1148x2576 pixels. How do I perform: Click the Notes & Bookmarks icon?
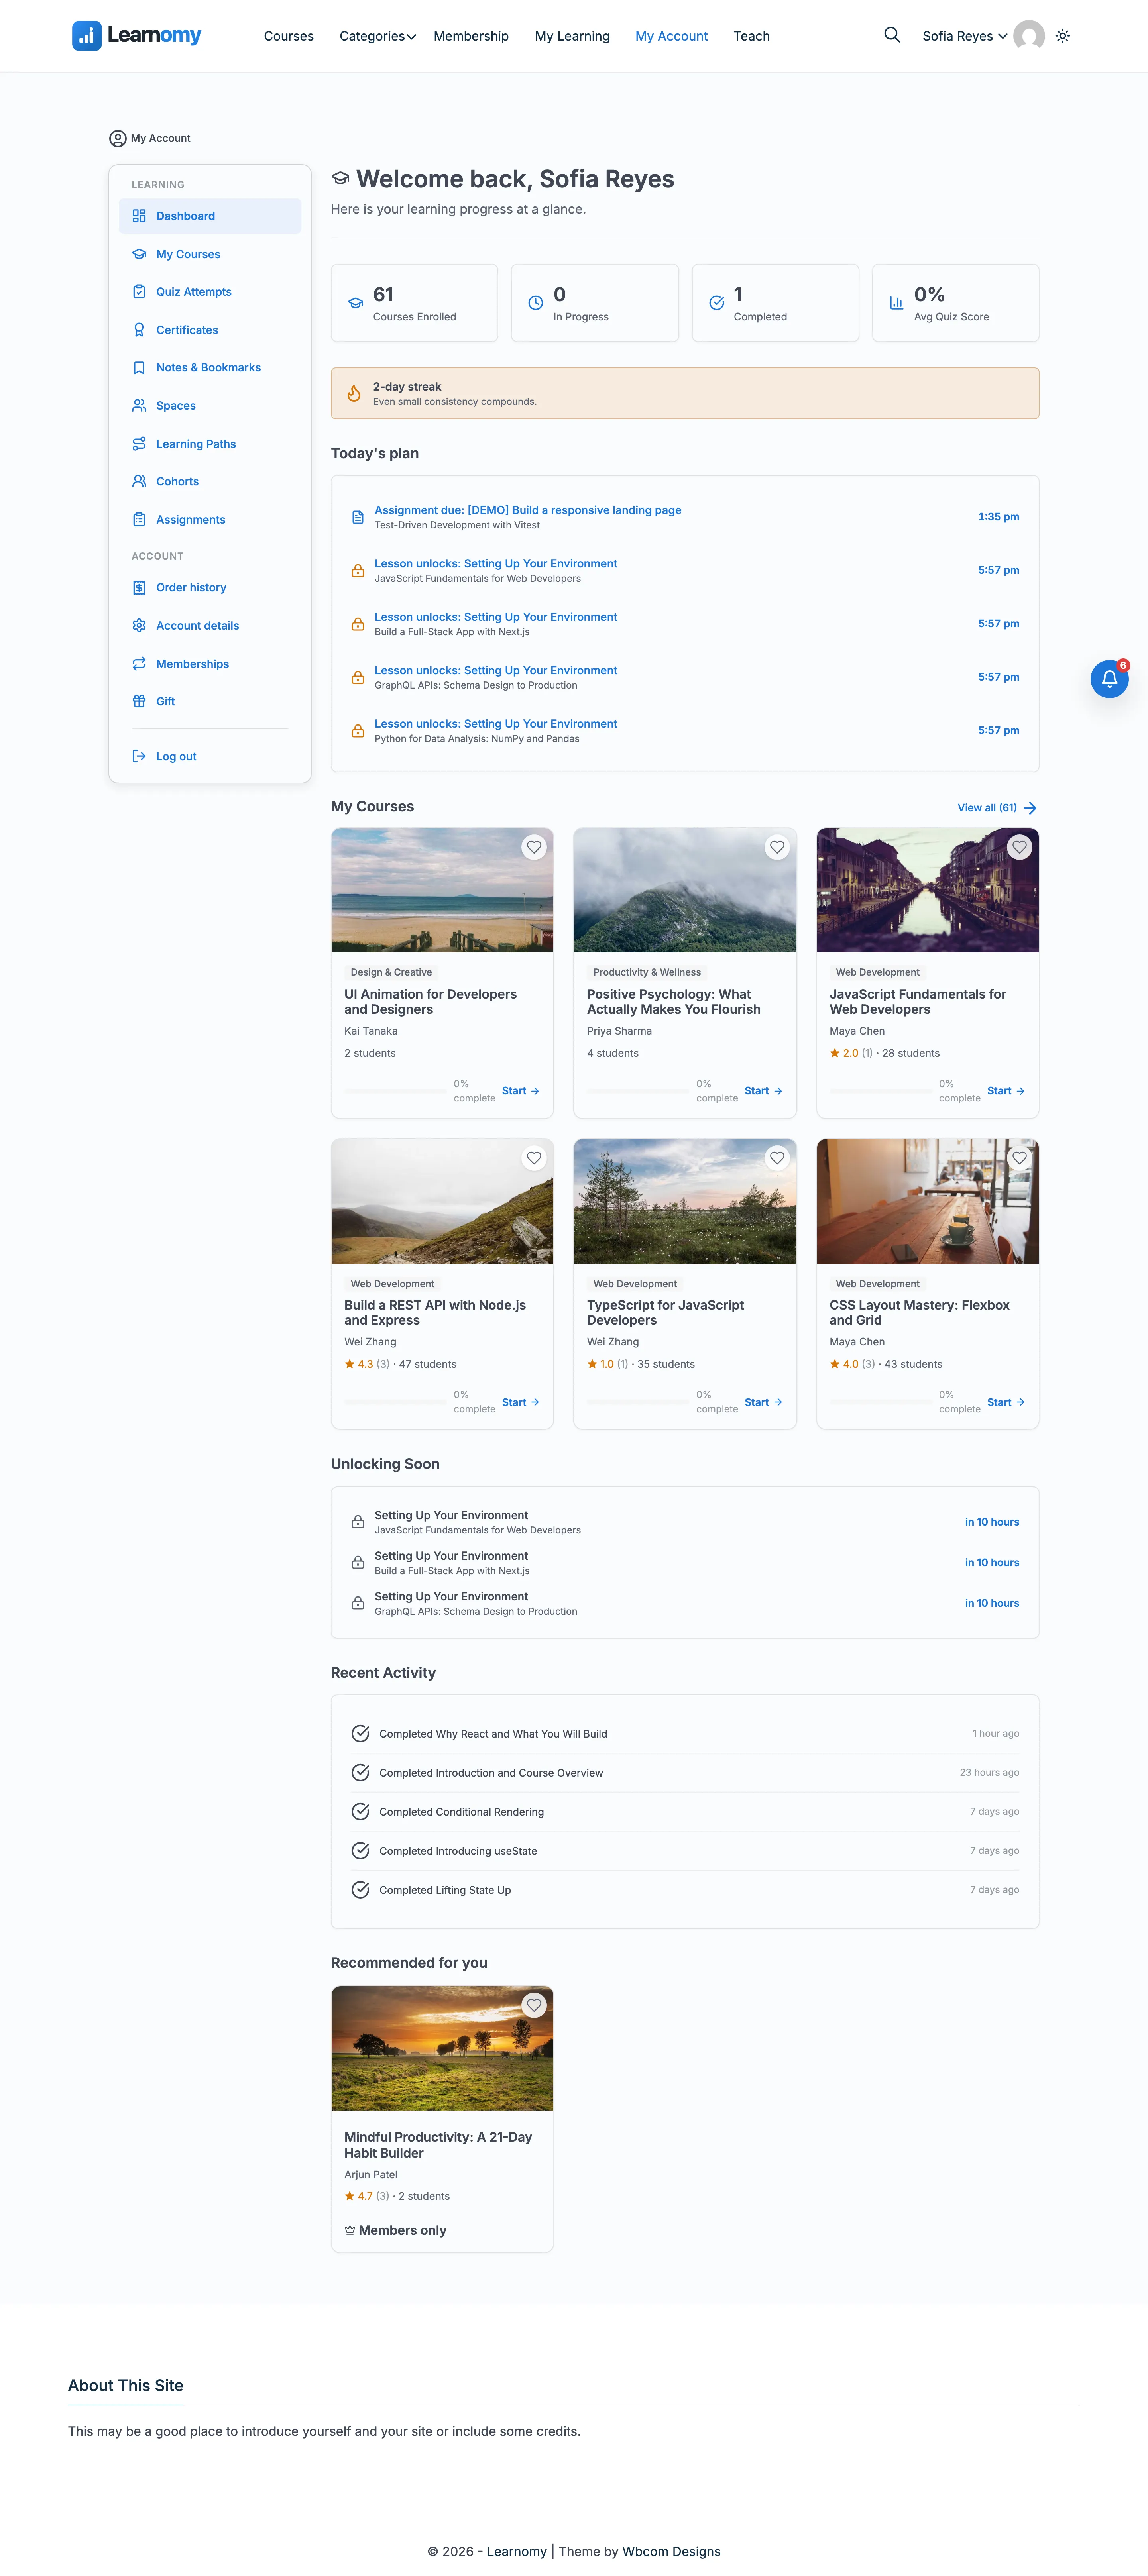(x=139, y=368)
